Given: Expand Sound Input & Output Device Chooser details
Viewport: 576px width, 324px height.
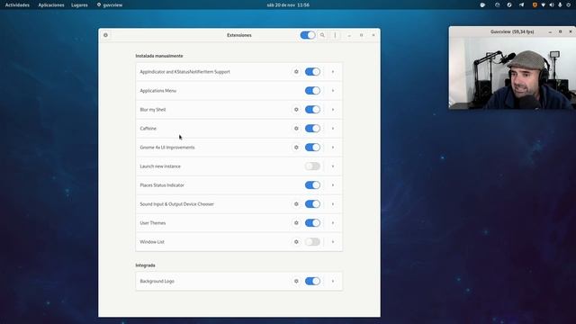Looking at the screenshot, I should (333, 204).
